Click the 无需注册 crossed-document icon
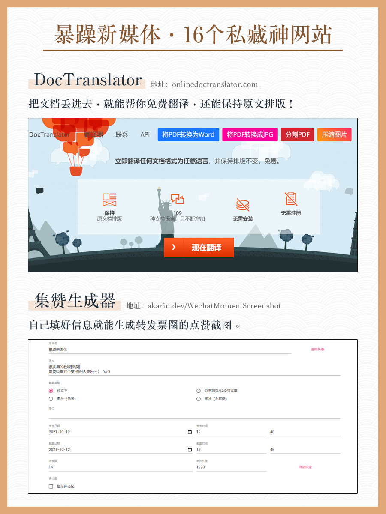This screenshot has height=514, width=386. pos(291,199)
